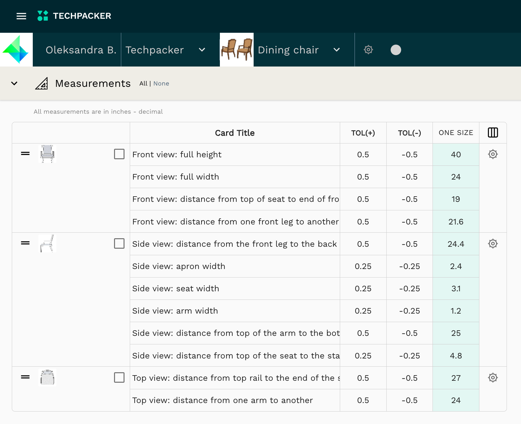The width and height of the screenshot is (521, 424).
Task: Check the Side view group checkbox
Action: pyautogui.click(x=119, y=243)
